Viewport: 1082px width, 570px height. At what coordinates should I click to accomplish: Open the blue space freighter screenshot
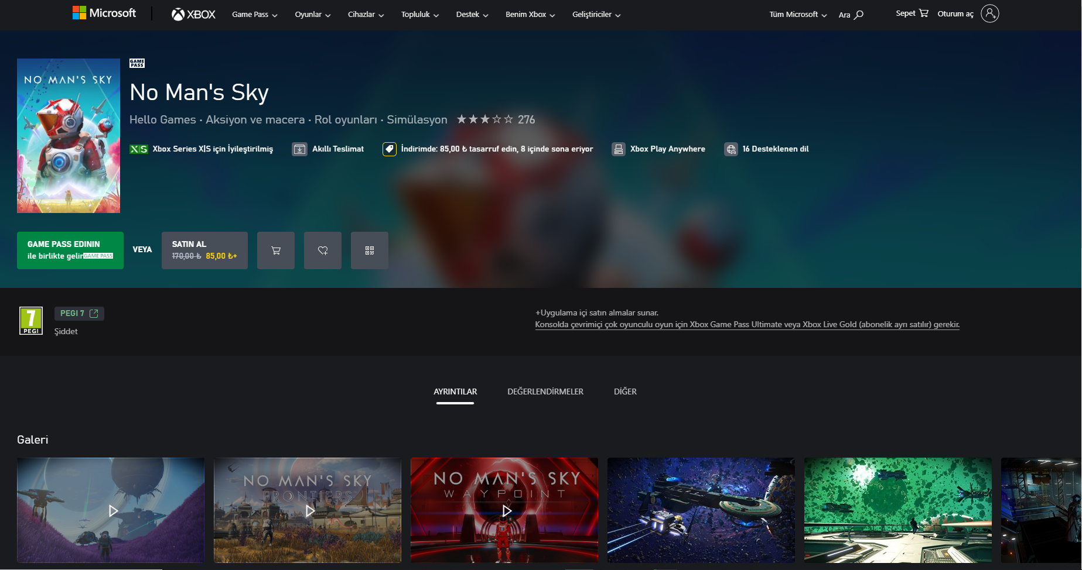click(x=701, y=510)
